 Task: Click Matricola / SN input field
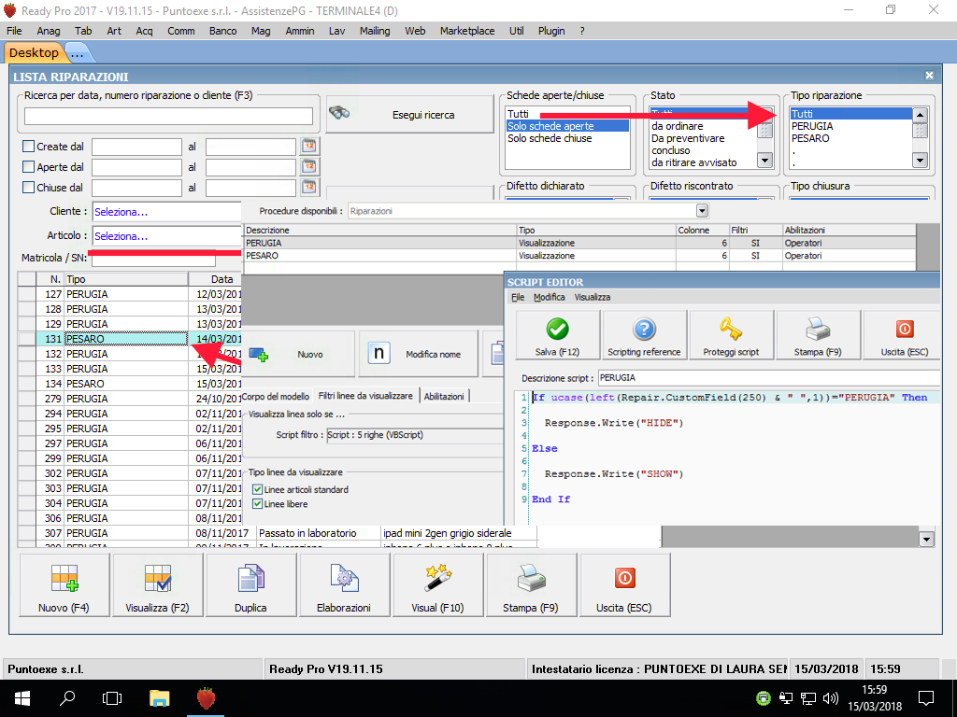(153, 259)
